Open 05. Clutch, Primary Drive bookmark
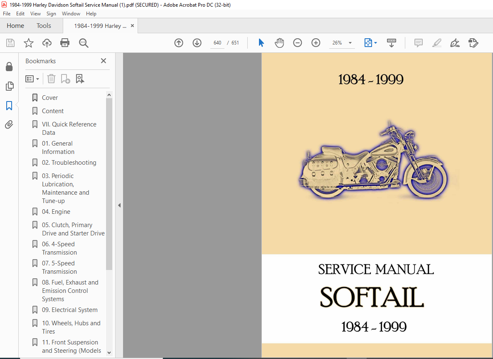 coord(73,229)
